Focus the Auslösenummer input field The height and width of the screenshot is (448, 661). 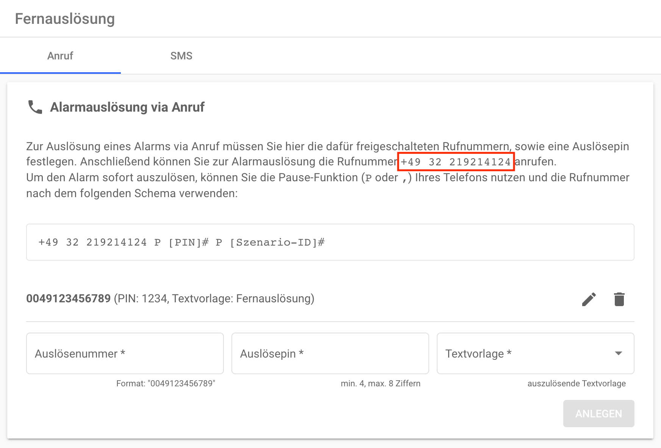125,353
